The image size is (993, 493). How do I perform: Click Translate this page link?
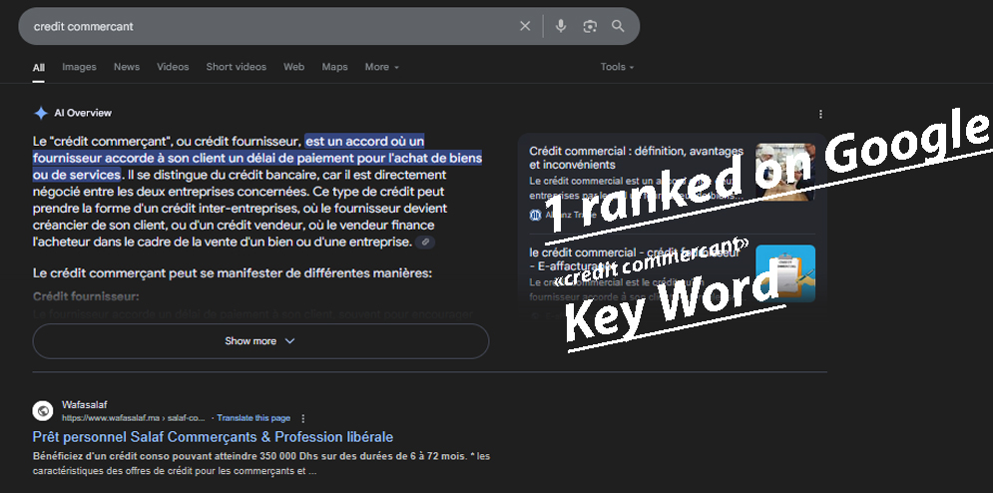tap(253, 418)
